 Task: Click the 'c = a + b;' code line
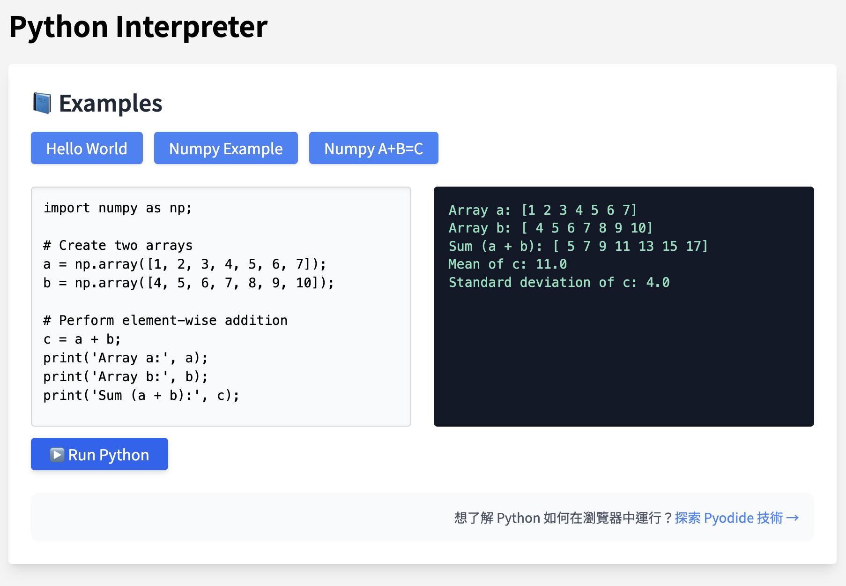click(82, 339)
